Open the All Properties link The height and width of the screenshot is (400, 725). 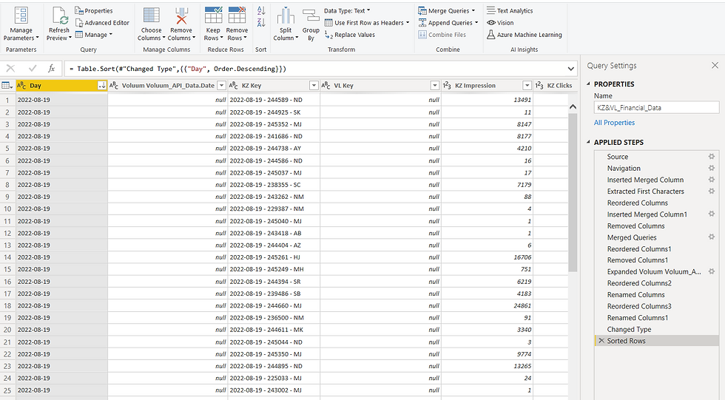click(x=614, y=123)
